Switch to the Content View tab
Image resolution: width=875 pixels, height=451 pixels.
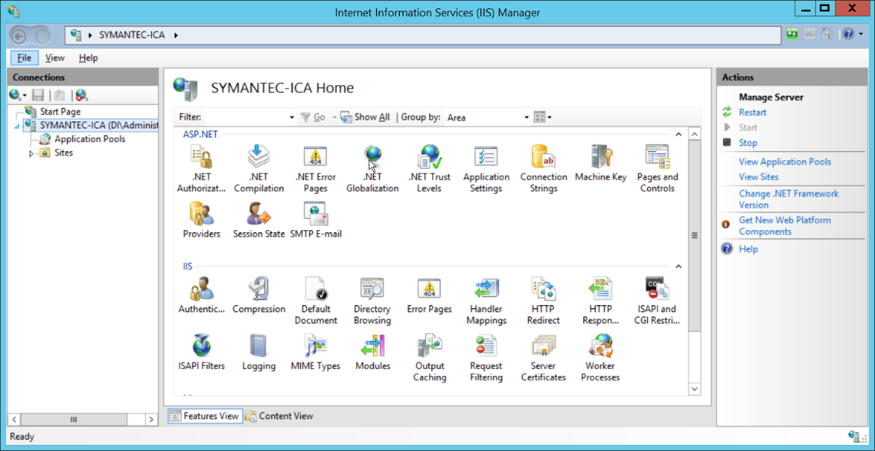[x=279, y=416]
